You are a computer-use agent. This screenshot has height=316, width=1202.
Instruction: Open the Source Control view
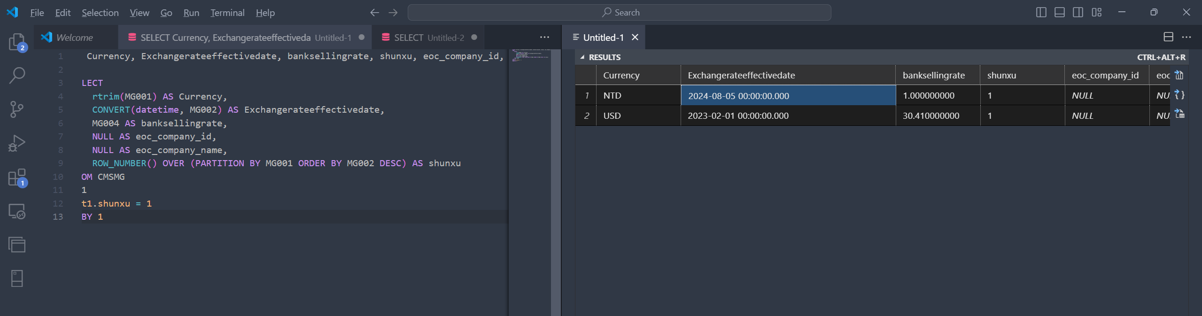(x=17, y=109)
